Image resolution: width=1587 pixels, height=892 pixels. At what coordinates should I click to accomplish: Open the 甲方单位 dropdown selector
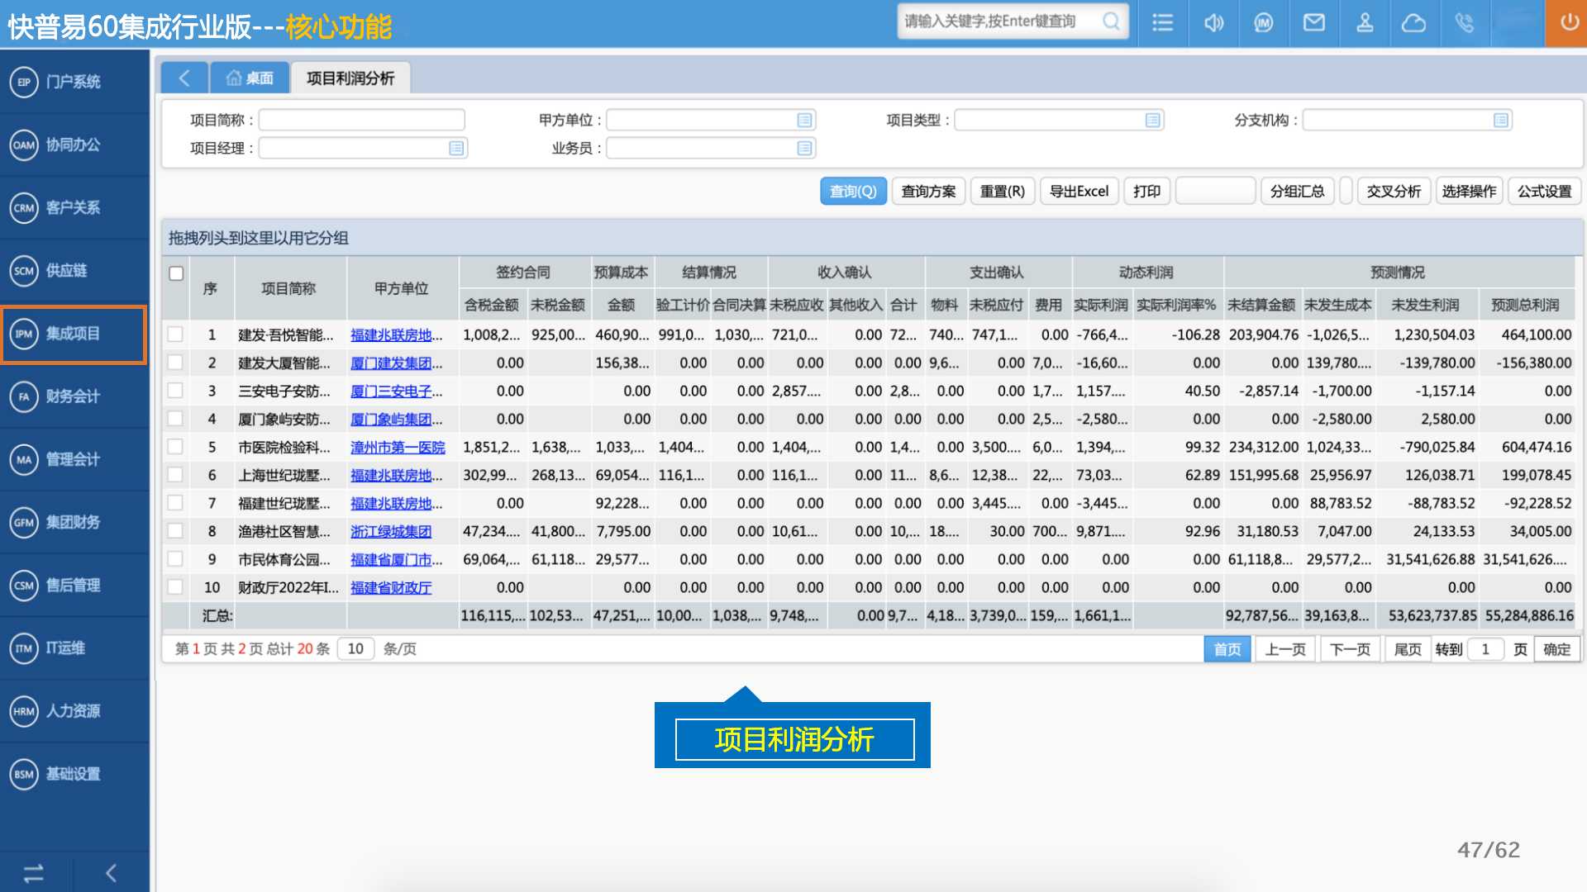(x=804, y=121)
